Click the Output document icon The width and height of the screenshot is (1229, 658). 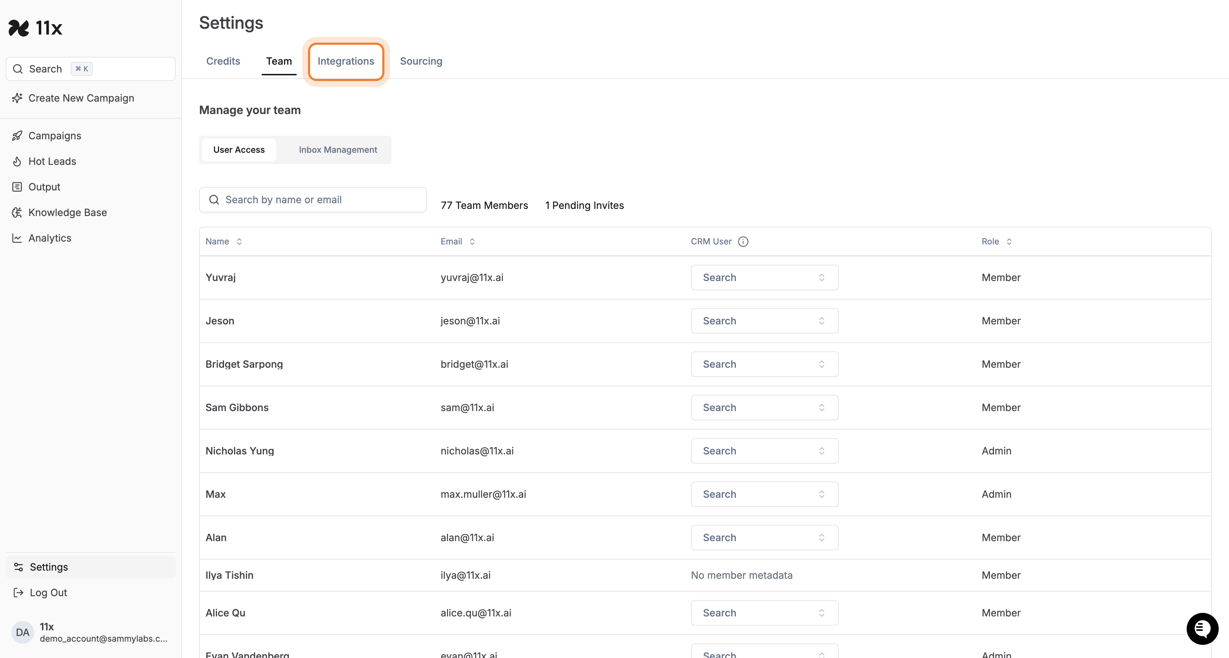coord(17,187)
